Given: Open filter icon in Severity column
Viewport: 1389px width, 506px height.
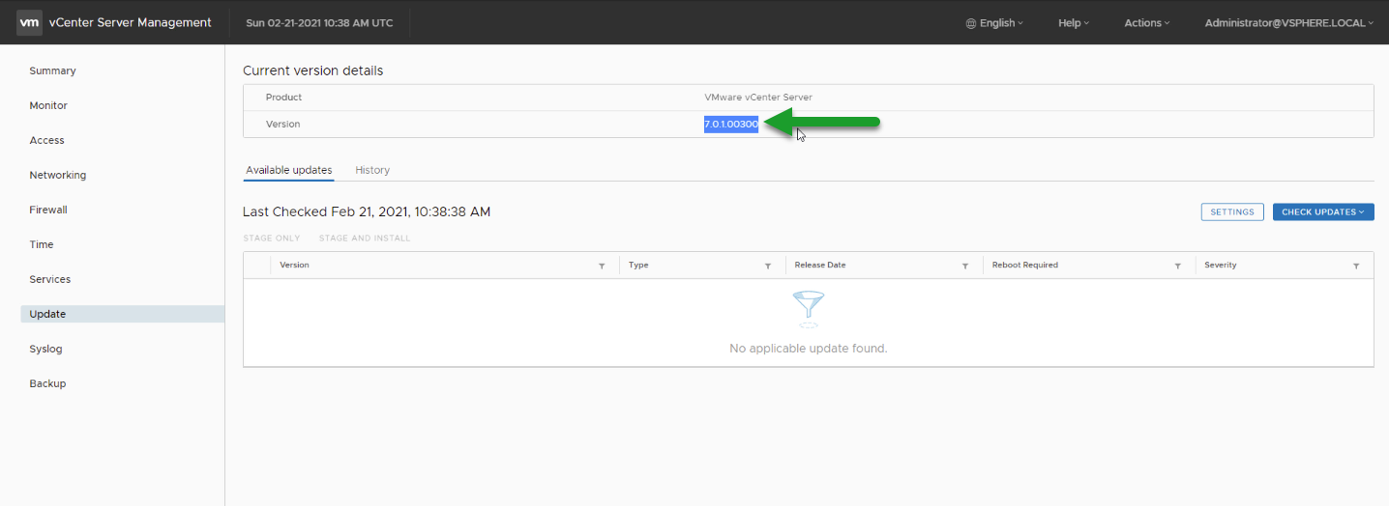Looking at the screenshot, I should pos(1356,266).
